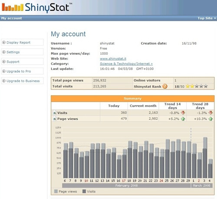Click the February 2008 month band

[126, 186]
